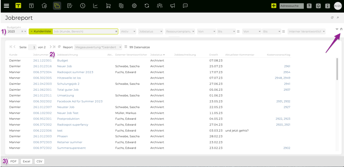
Task: Open the Budgetjahr 2023 dropdown
Action: coord(25,32)
